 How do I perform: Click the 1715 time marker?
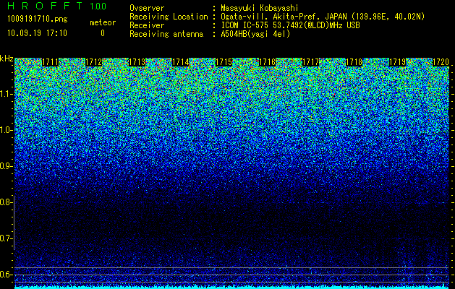point(224,62)
